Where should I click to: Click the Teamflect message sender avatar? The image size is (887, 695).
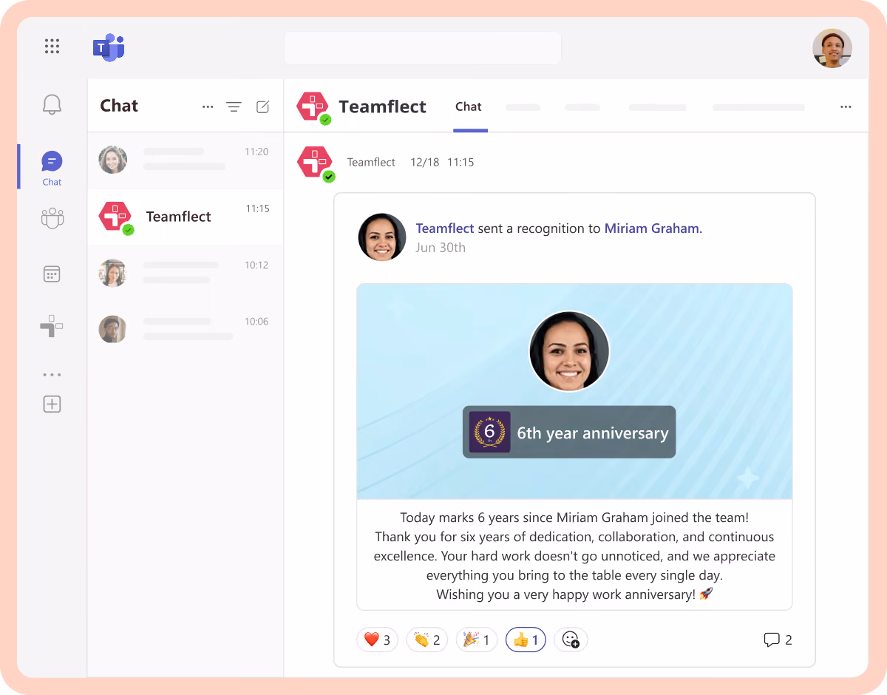click(316, 163)
